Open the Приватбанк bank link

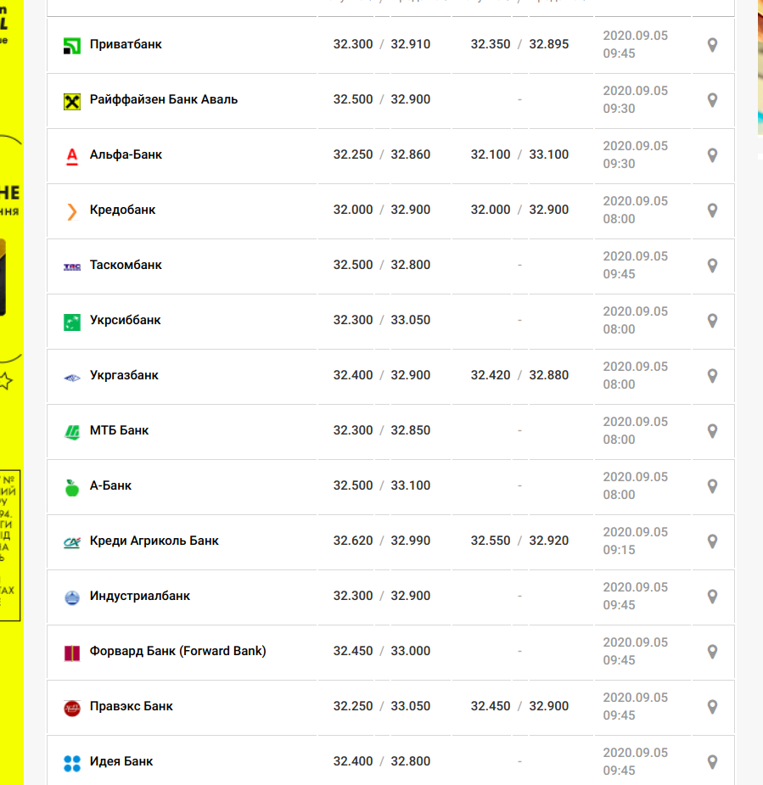click(126, 45)
